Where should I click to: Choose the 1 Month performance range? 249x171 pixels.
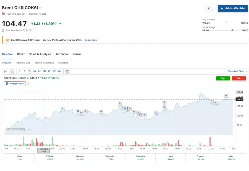80,157
